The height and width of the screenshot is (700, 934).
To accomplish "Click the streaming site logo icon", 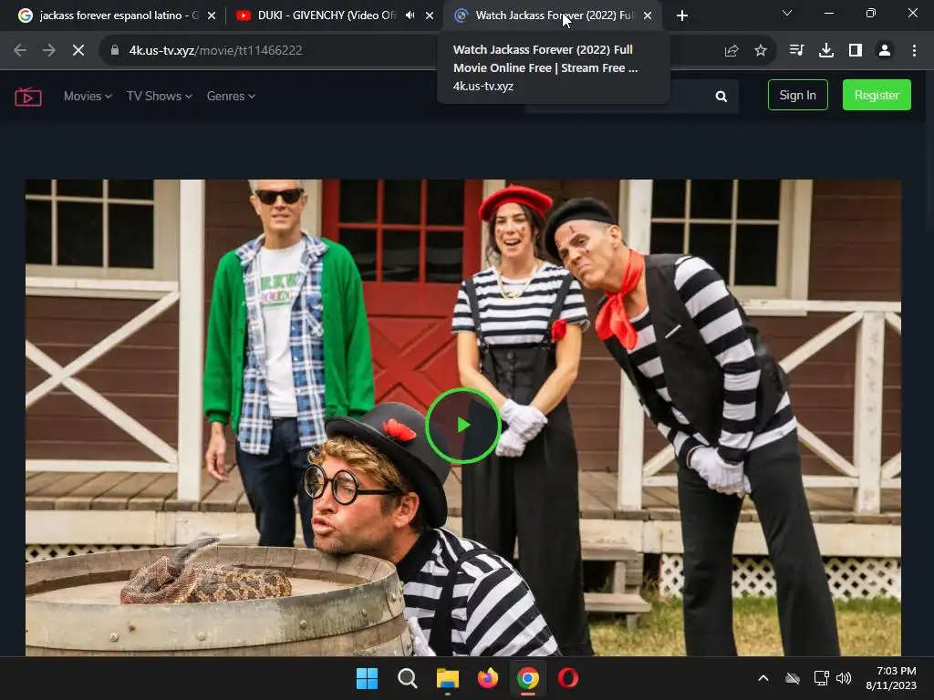I will [x=28, y=97].
